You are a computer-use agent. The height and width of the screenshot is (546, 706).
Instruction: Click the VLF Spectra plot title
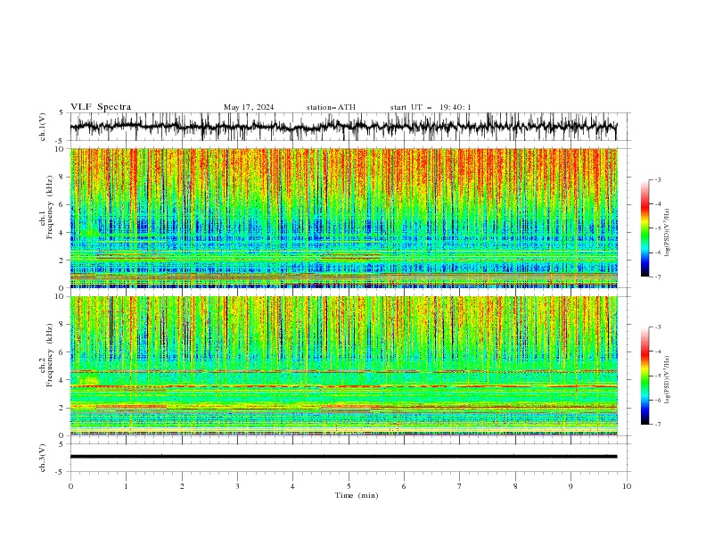[x=101, y=107]
